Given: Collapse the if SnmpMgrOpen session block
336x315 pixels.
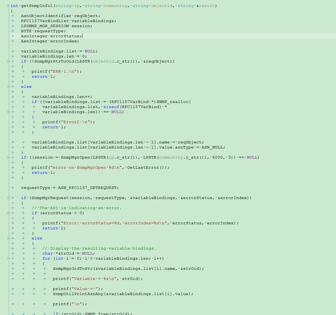Looking at the screenshot, I should click(x=8, y=157).
